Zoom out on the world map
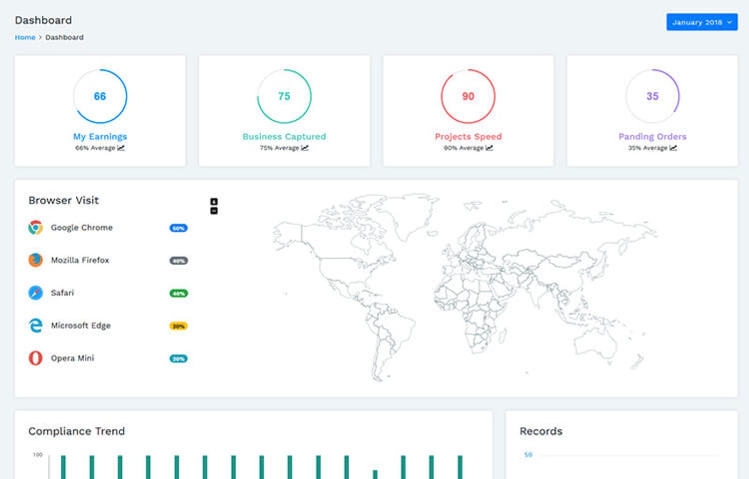This screenshot has height=479, width=749. tap(214, 211)
